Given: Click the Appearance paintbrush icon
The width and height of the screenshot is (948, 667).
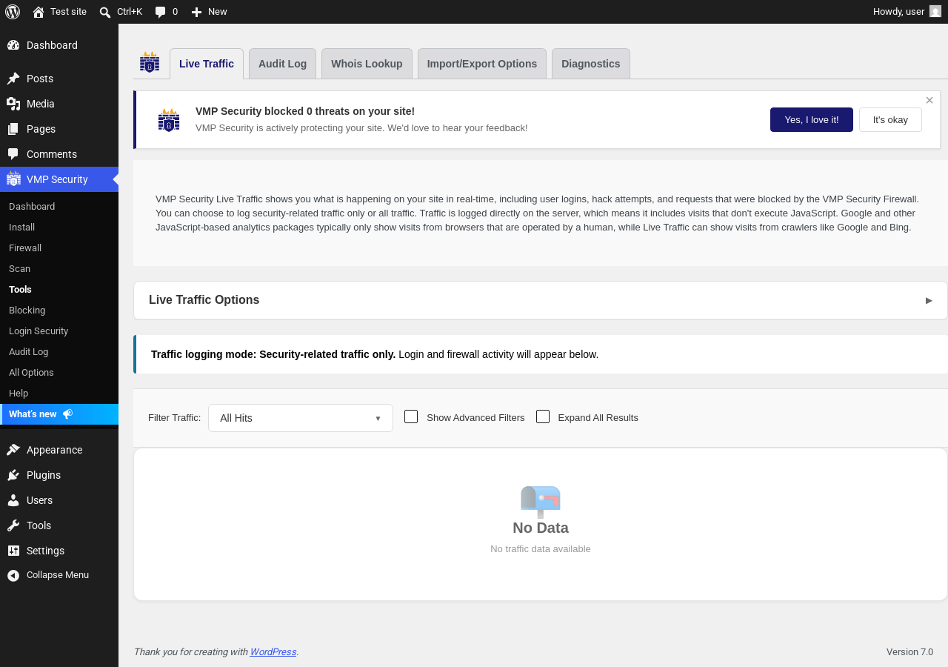Looking at the screenshot, I should tap(13, 450).
